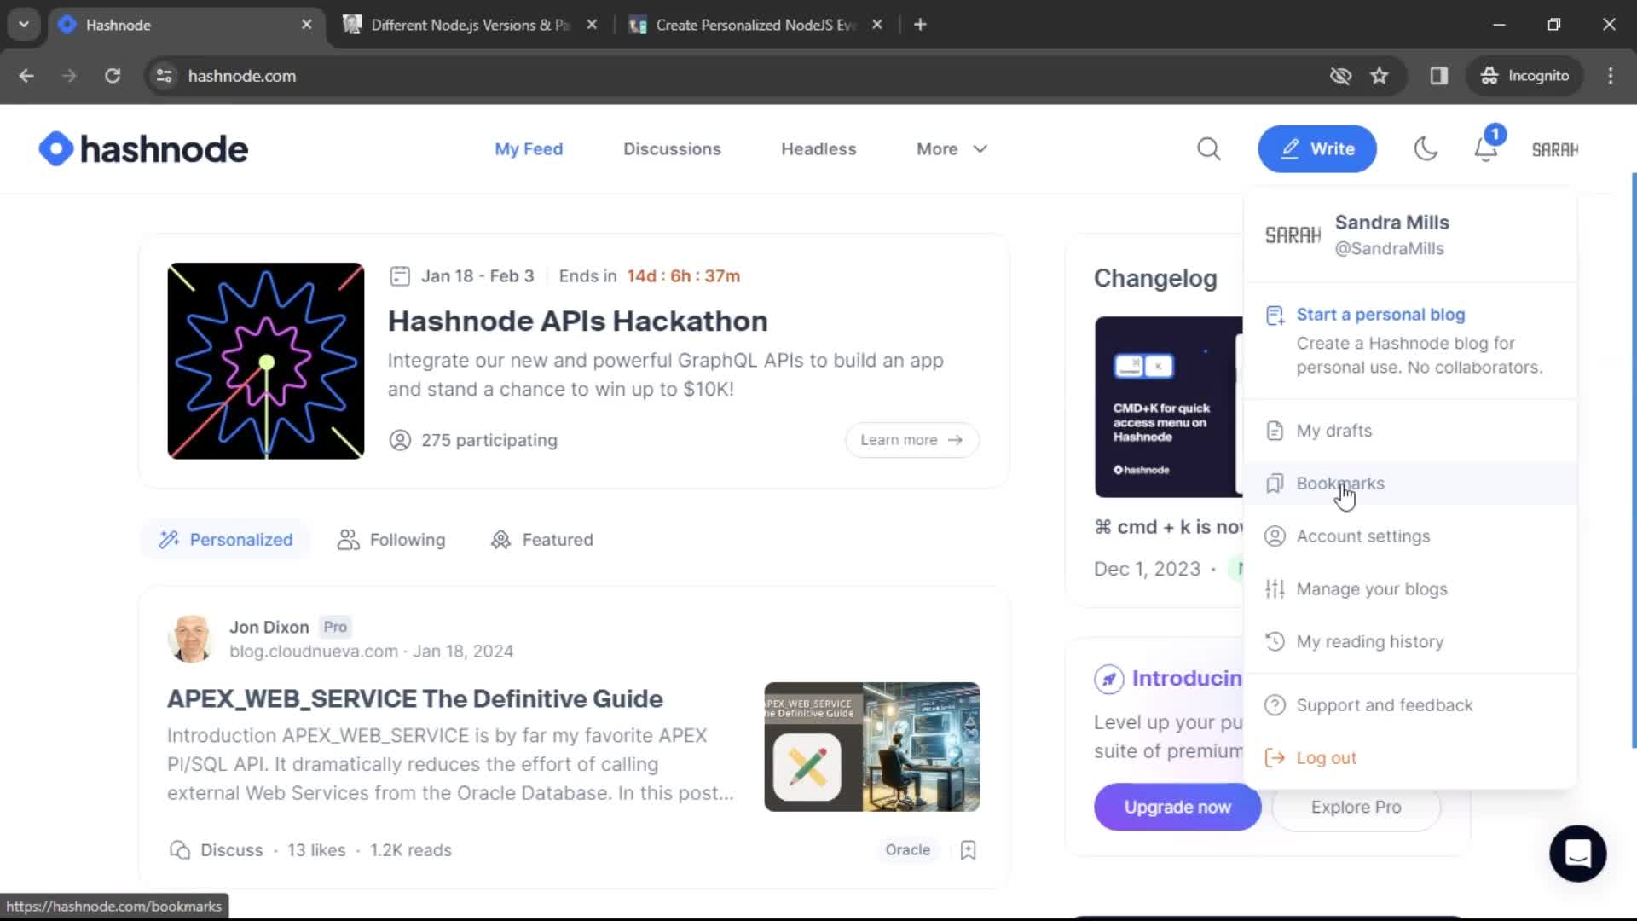The width and height of the screenshot is (1637, 921).
Task: Open the SARAH profile dropdown
Action: (x=1556, y=148)
